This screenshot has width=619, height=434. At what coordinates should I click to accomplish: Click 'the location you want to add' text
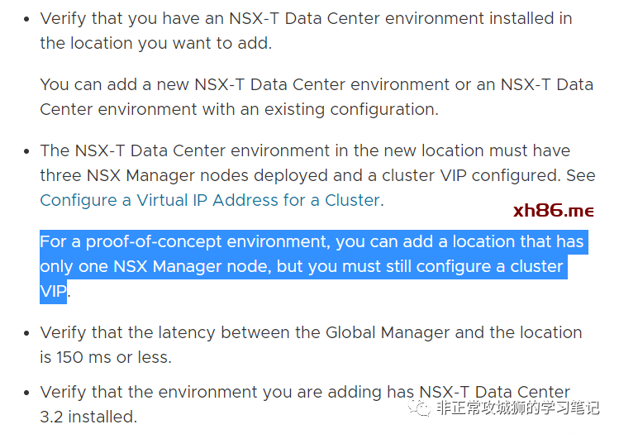pyautogui.click(x=155, y=43)
